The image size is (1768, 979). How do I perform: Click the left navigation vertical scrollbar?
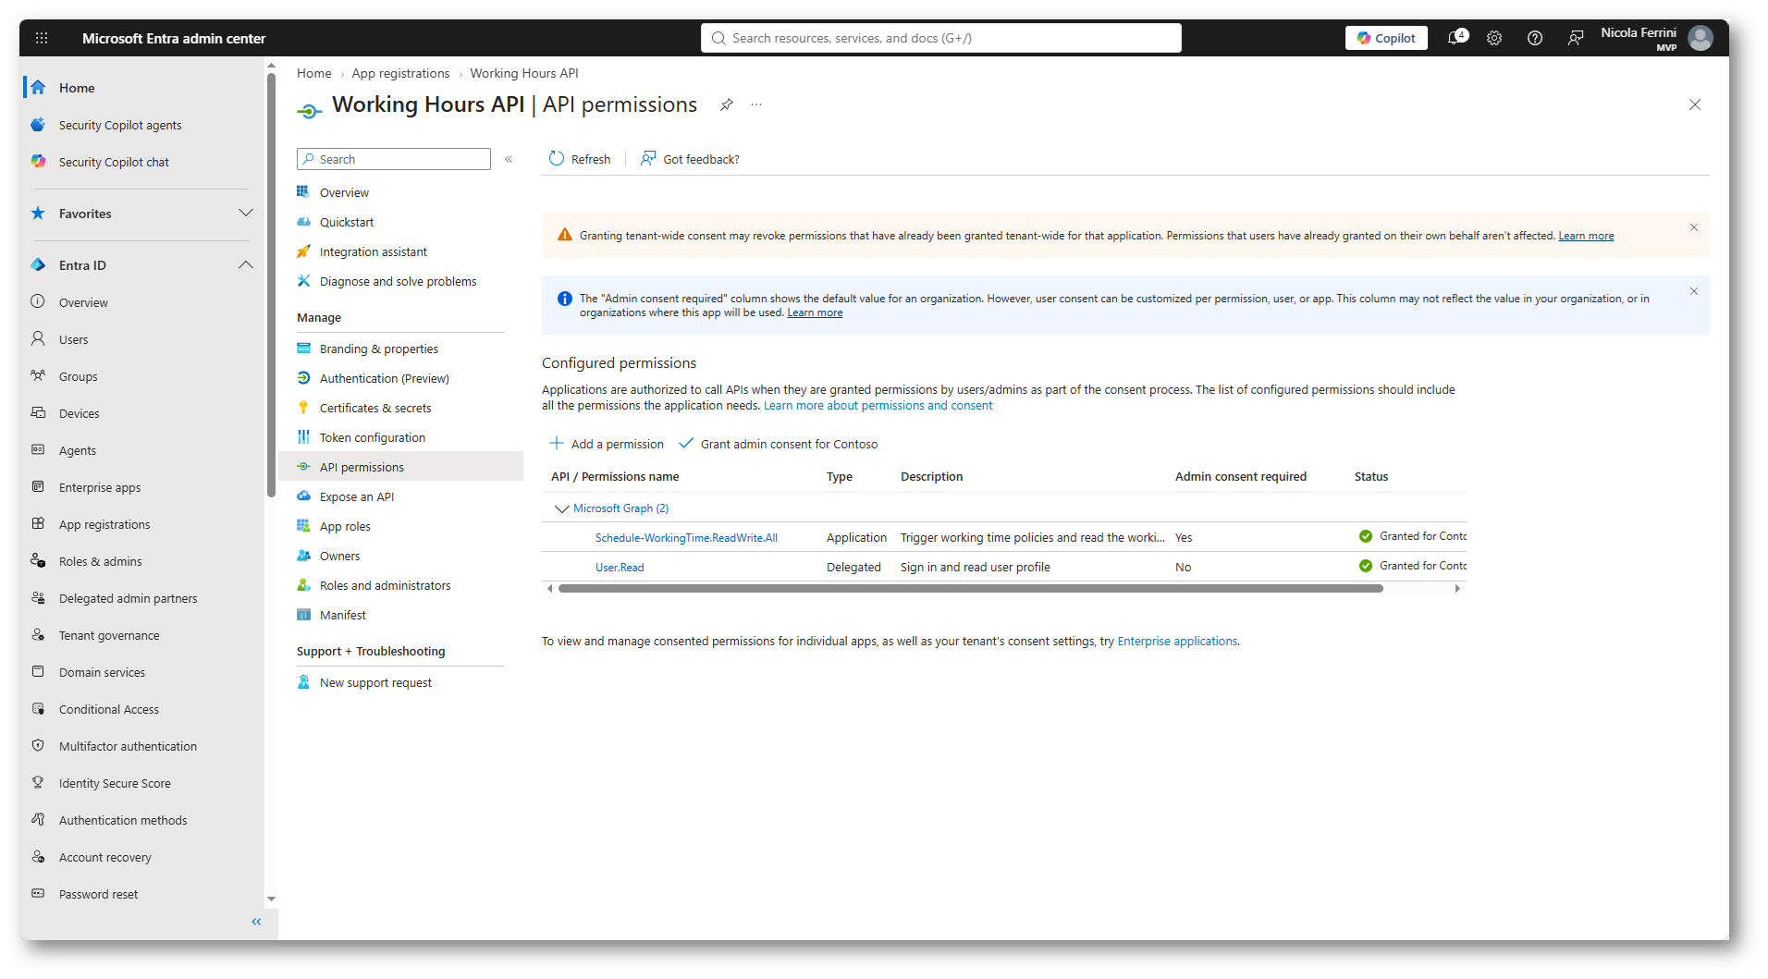pyautogui.click(x=271, y=285)
